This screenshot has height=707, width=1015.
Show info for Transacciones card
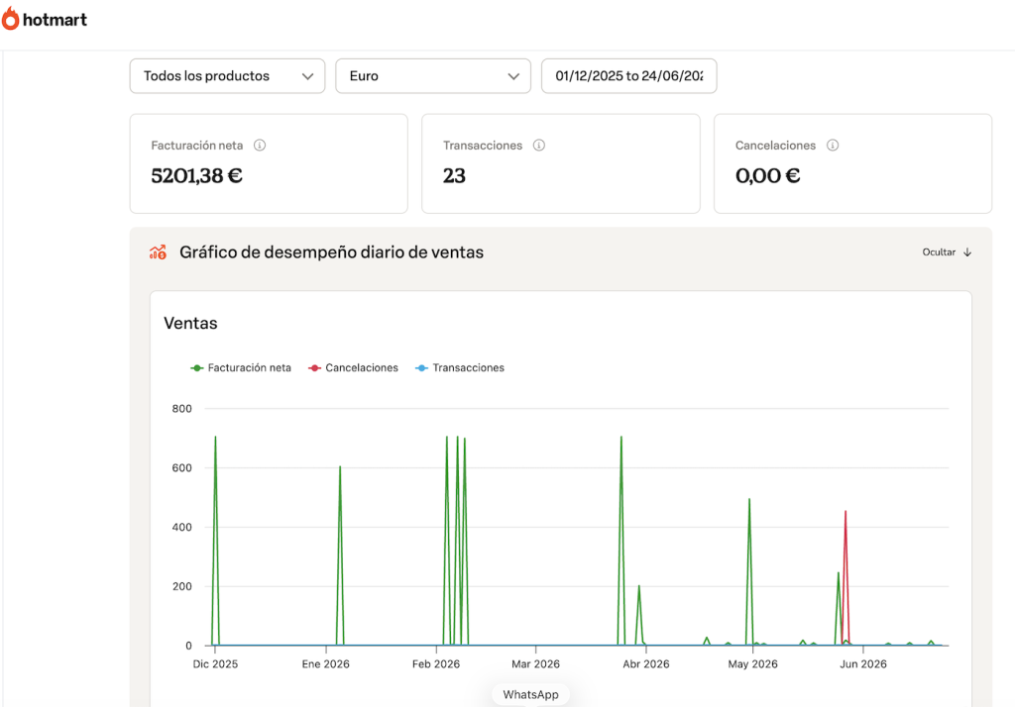click(x=538, y=145)
